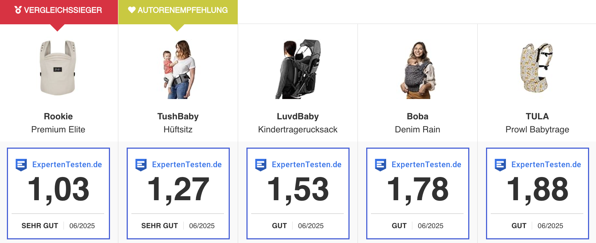Open the TushBaby Hüftsitz product image
The width and height of the screenshot is (596, 243).
[x=178, y=69]
